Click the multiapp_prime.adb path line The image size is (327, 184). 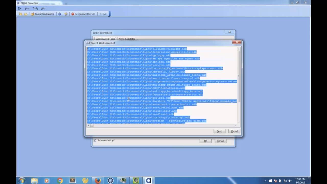[147, 85]
